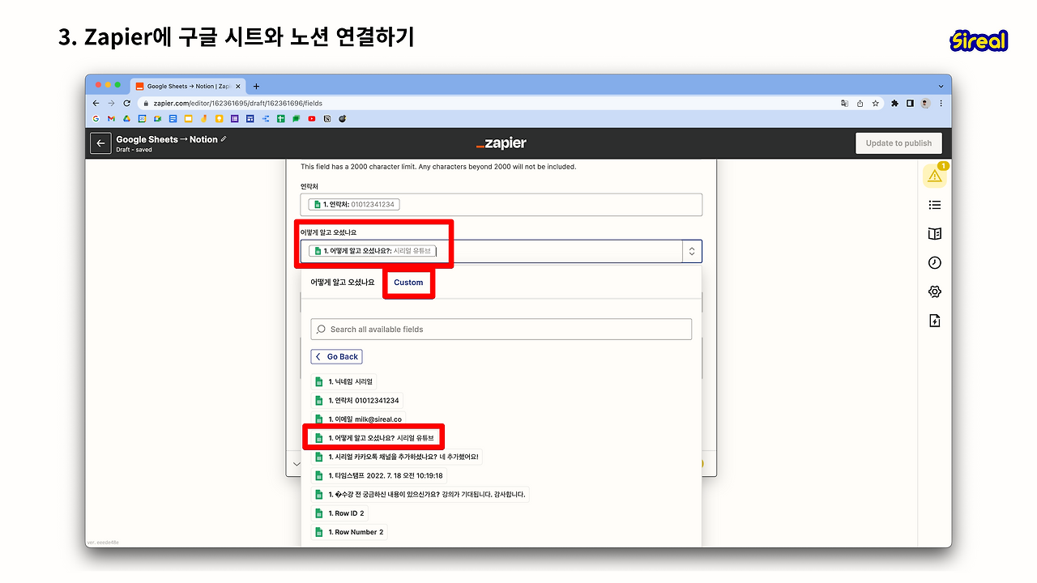Select the field 1. Row Number 2

pyautogui.click(x=349, y=532)
